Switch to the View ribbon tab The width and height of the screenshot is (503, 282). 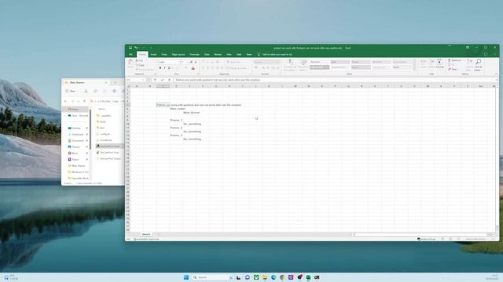click(x=229, y=55)
